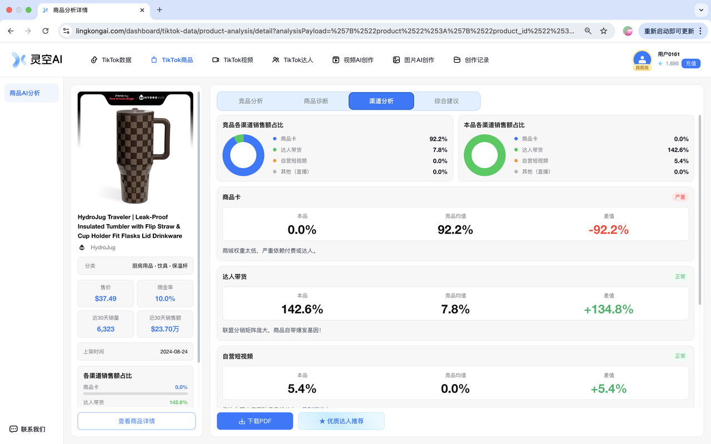Click the 2024-08-24 listing date
711x444 pixels.
(x=174, y=352)
